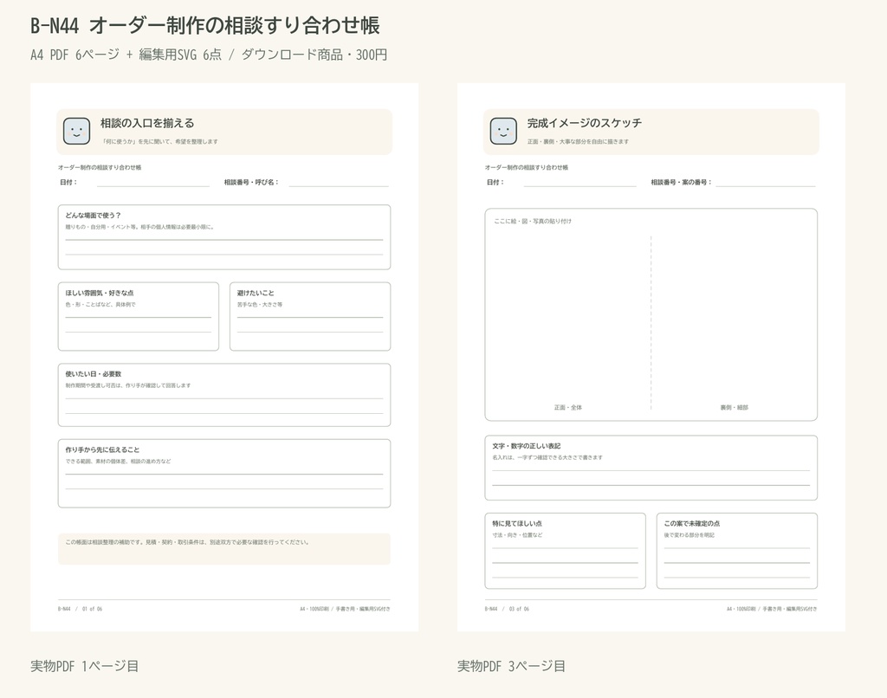Click the '裏側・細部' sketch label
The height and width of the screenshot is (698, 887).
pyautogui.click(x=735, y=407)
